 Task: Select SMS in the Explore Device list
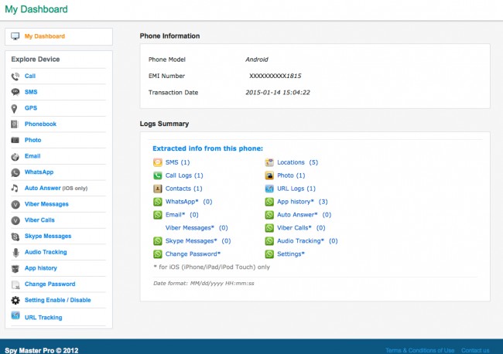click(31, 92)
